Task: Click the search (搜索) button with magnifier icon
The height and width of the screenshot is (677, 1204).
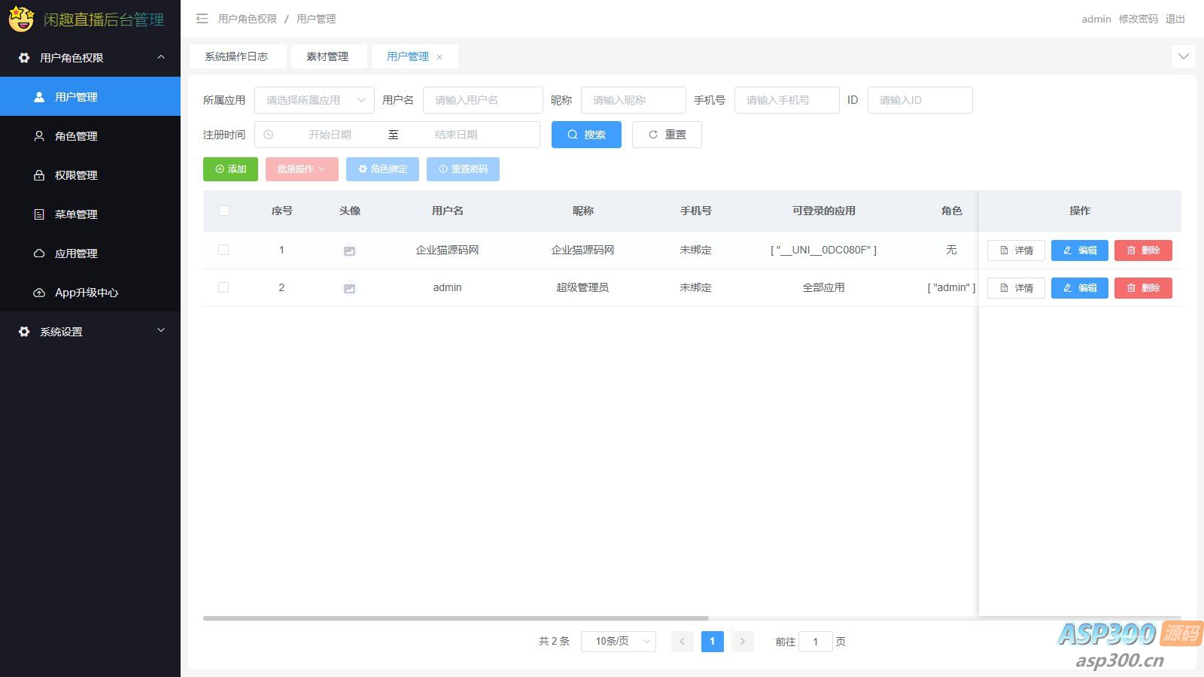Action: pyautogui.click(x=586, y=134)
